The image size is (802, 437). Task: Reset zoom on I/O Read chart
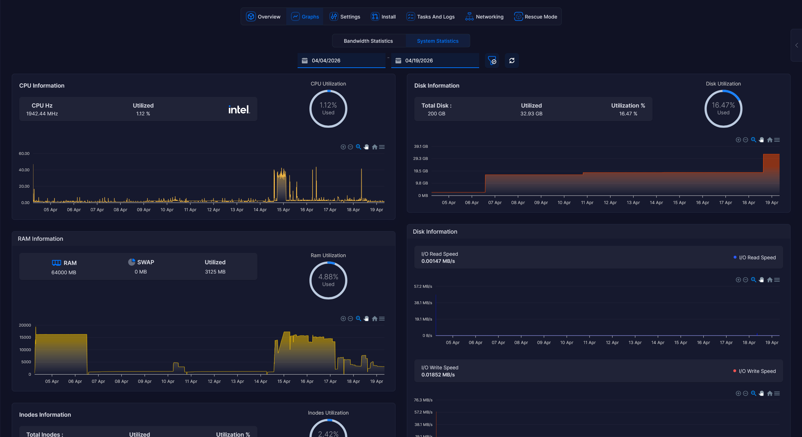point(770,280)
